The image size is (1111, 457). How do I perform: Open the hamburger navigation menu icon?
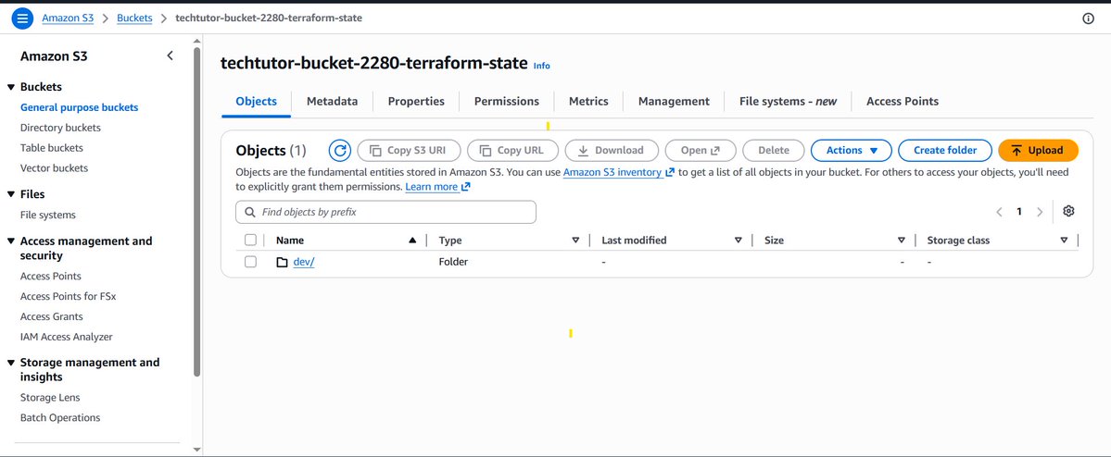click(x=22, y=19)
